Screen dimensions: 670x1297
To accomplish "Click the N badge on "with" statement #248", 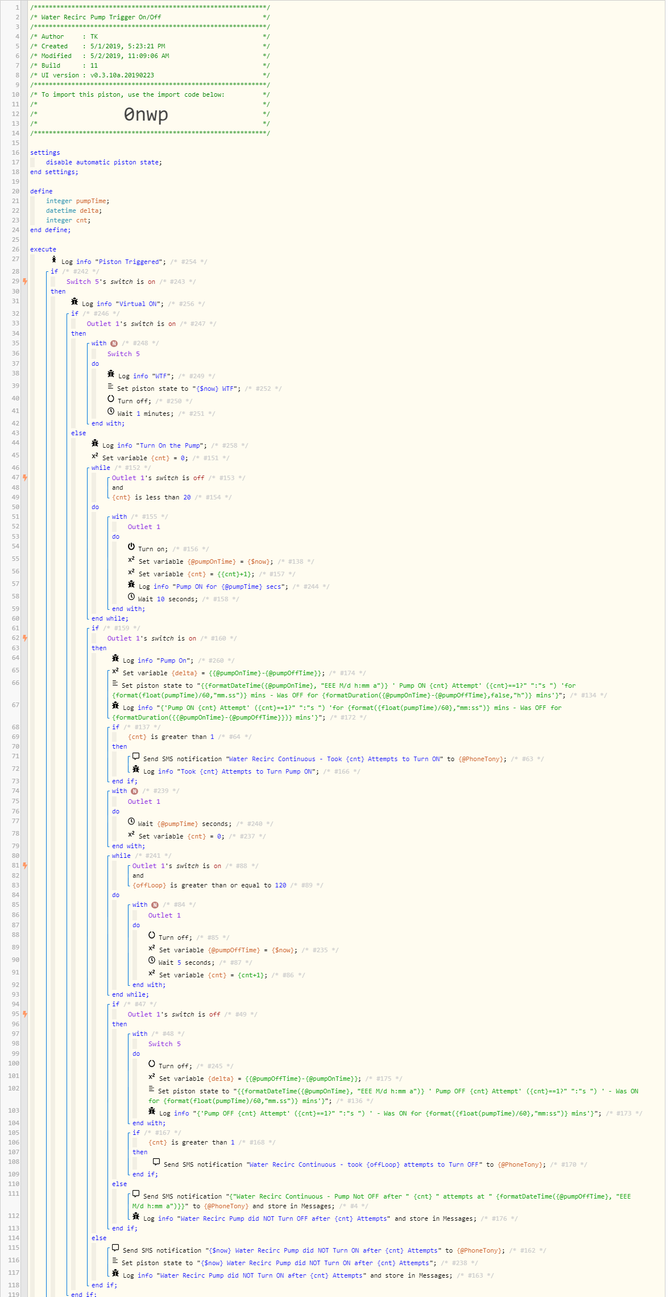I will coord(114,344).
